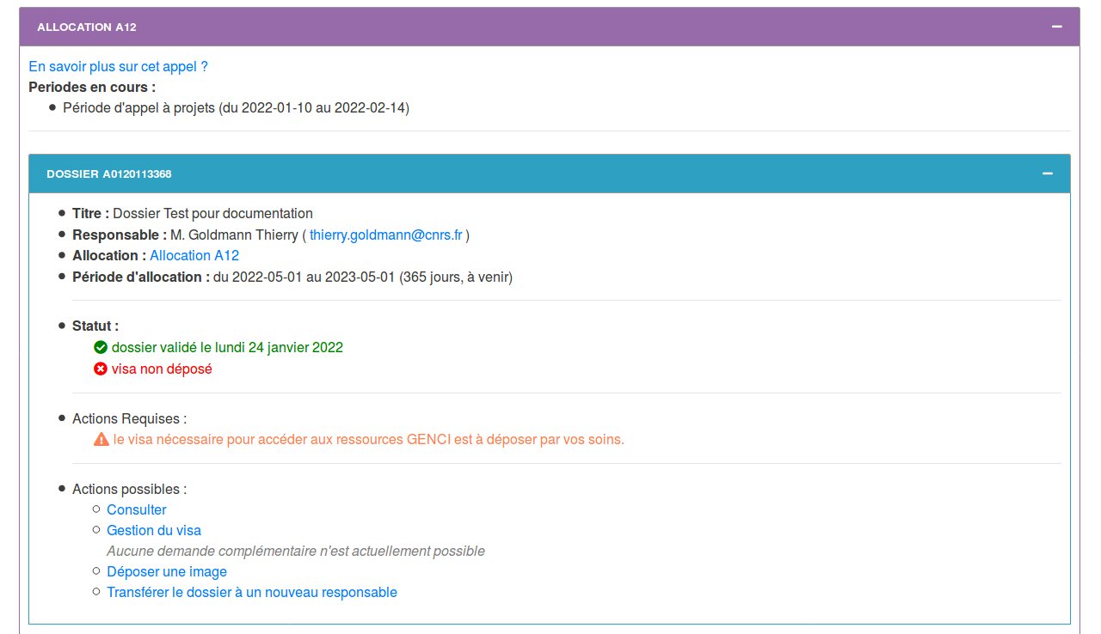
Task: Click Déposer une image
Action: coord(166,571)
